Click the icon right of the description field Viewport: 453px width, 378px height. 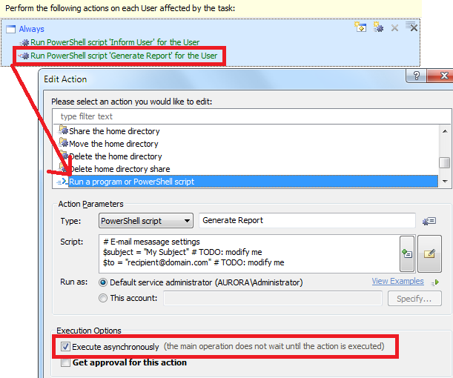[x=428, y=221]
